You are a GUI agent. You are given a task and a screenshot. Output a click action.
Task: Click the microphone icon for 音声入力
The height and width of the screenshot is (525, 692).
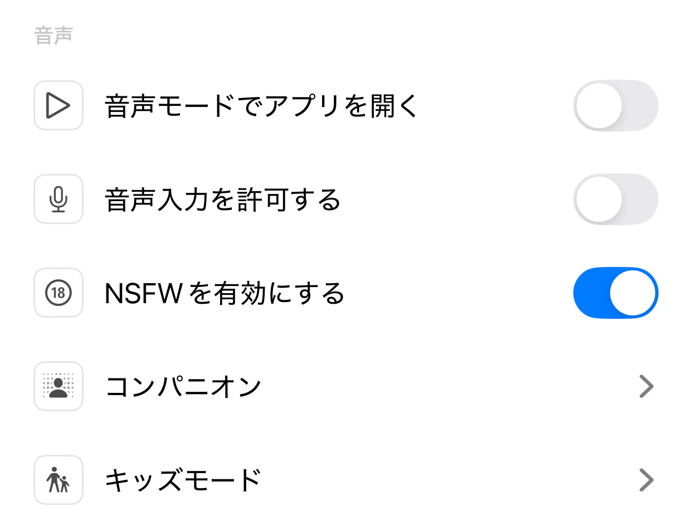click(59, 199)
